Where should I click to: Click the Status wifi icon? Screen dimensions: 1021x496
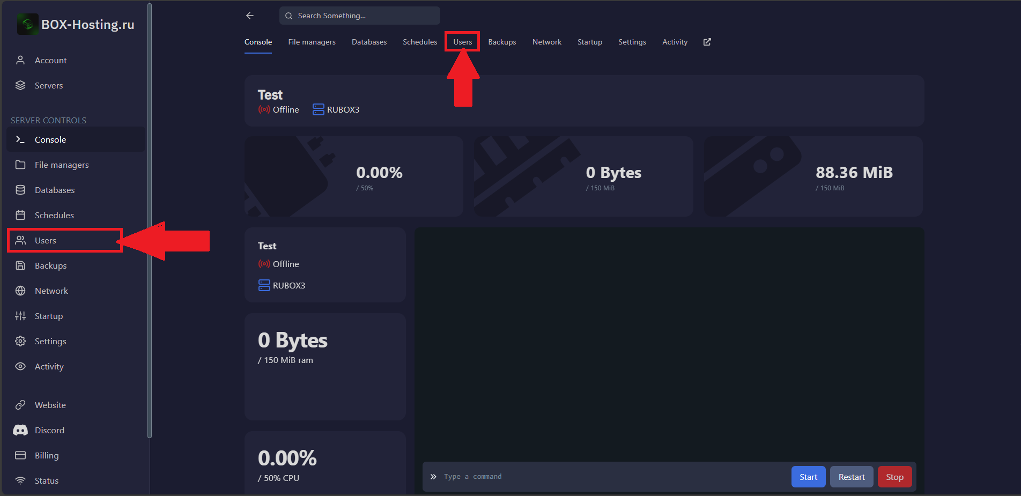pos(20,480)
